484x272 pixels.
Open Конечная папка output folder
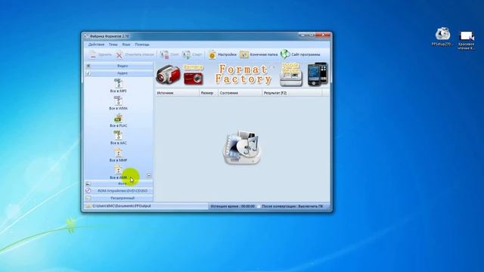pyautogui.click(x=259, y=54)
